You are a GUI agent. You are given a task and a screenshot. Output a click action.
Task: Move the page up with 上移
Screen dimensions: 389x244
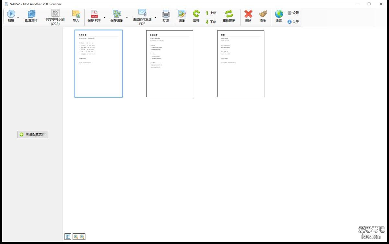point(211,13)
